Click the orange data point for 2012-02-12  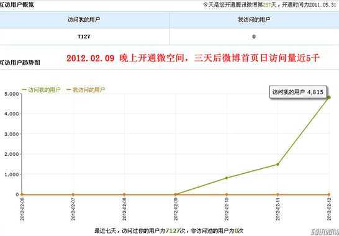point(329,194)
